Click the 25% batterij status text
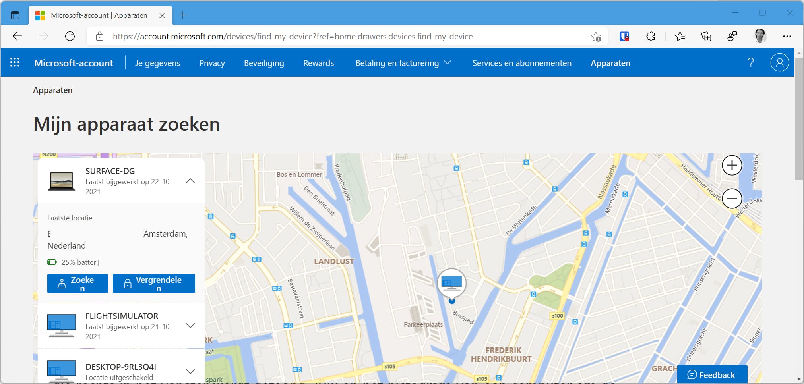The image size is (804, 384). click(x=80, y=262)
